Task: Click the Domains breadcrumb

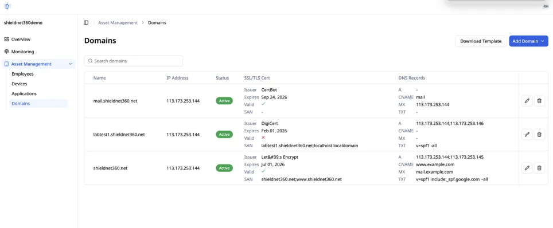Action: point(157,22)
